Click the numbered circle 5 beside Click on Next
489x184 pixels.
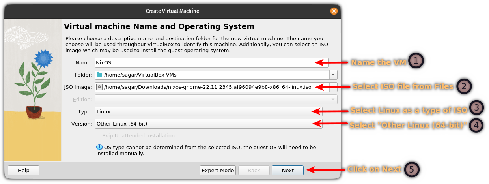[411, 169]
